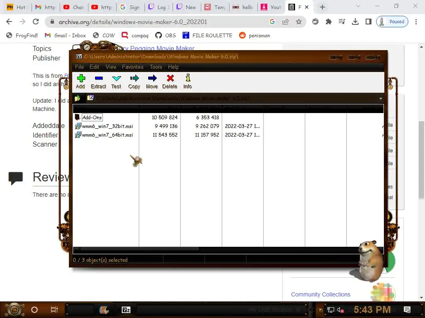
Task: Open the COW bookmark
Action: point(104,36)
